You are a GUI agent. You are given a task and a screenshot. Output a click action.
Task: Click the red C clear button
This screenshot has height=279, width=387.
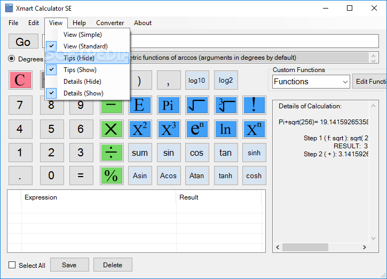pyautogui.click(x=20, y=80)
